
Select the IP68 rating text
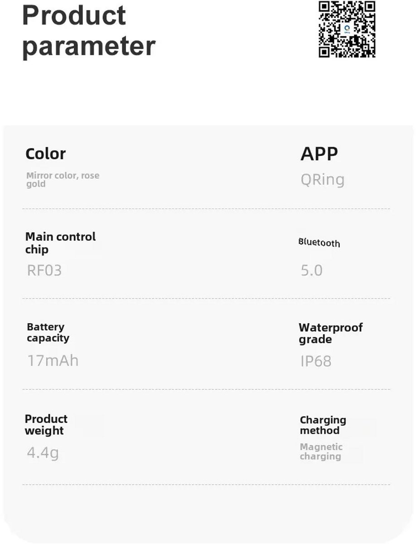coord(316,361)
